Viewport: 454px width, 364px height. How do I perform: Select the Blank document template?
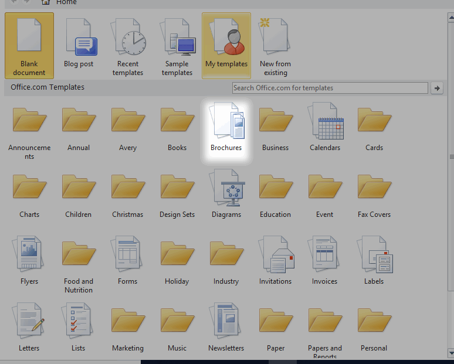tap(29, 46)
